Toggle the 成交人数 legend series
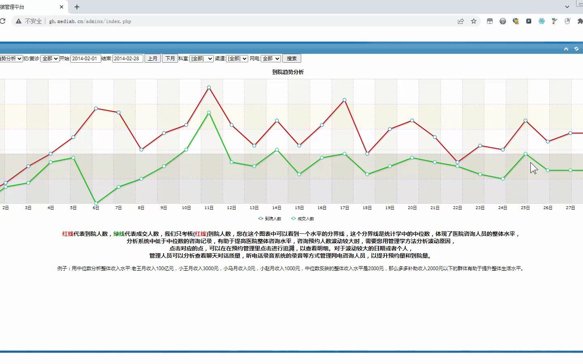Screen dimensions: 583x364 302,219
